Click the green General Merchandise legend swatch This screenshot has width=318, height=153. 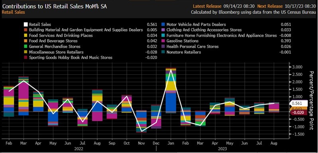tap(26, 46)
